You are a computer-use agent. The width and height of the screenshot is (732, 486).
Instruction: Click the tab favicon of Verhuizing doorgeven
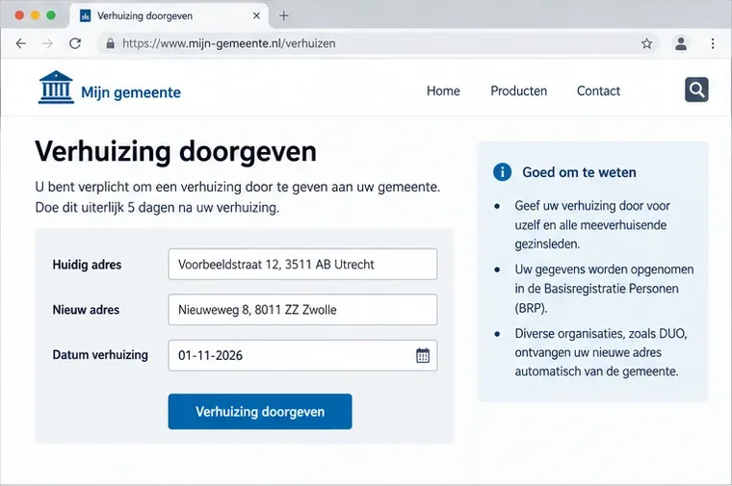[x=86, y=16]
